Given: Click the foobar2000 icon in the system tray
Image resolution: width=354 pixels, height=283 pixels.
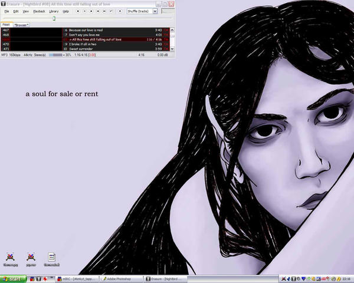Looking at the screenshot, I should click(x=294, y=279).
